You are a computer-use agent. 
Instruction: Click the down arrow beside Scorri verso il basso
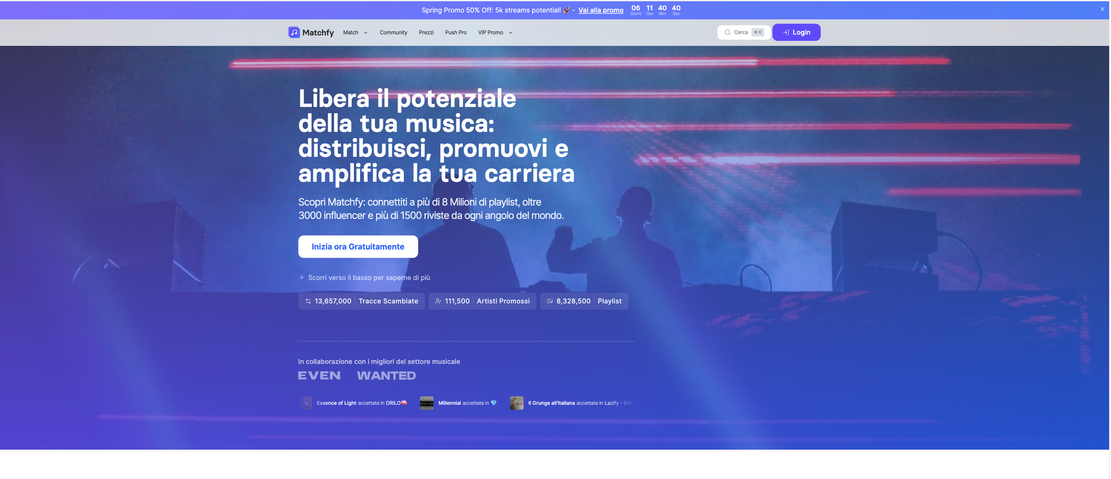tap(302, 277)
